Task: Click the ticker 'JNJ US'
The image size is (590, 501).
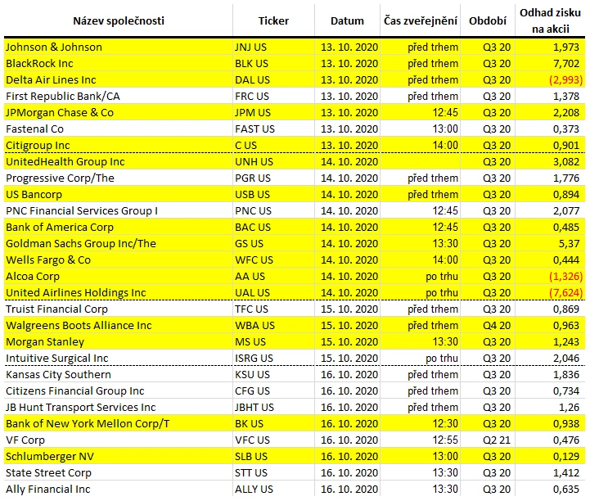Action: (x=250, y=47)
